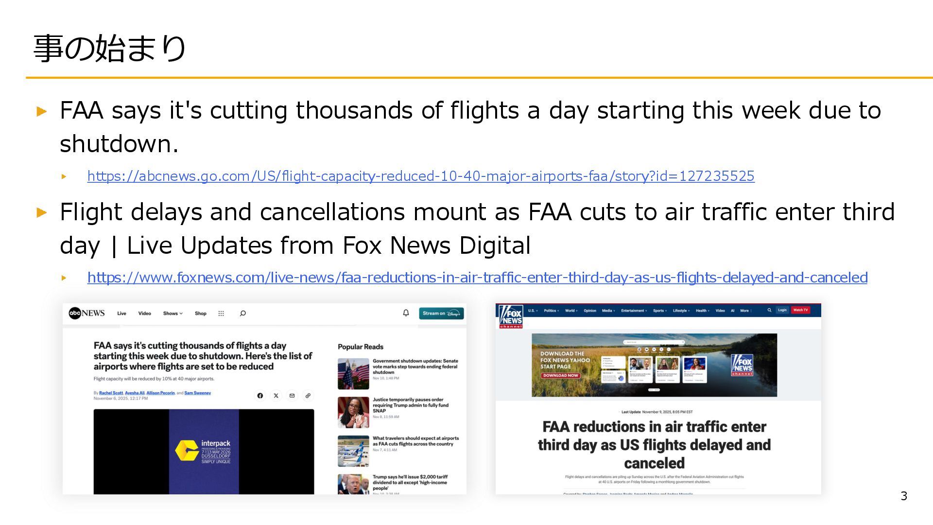Copy article link with chain icon
Viewport: 933px width, 525px height.
pyautogui.click(x=308, y=396)
